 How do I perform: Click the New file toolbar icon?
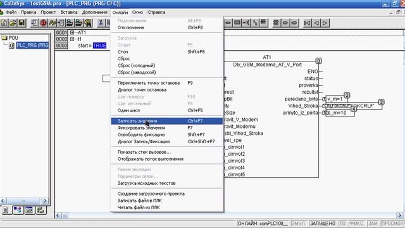click(4, 23)
